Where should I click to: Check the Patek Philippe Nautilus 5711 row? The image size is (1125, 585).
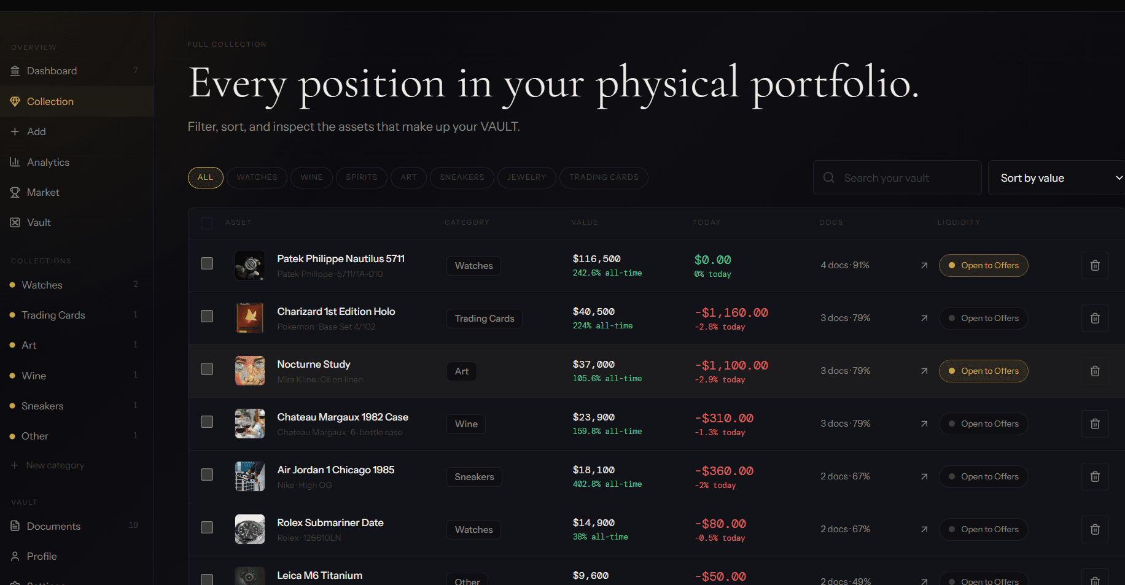coord(207,263)
